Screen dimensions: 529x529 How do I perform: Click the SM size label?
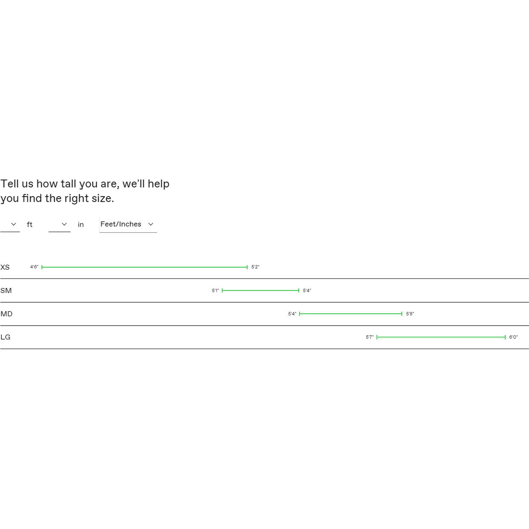tap(6, 291)
